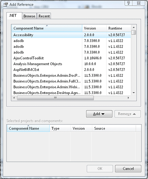Select BusinessObjects.Enterprise.Admin.DocP... row

click(x=71, y=75)
